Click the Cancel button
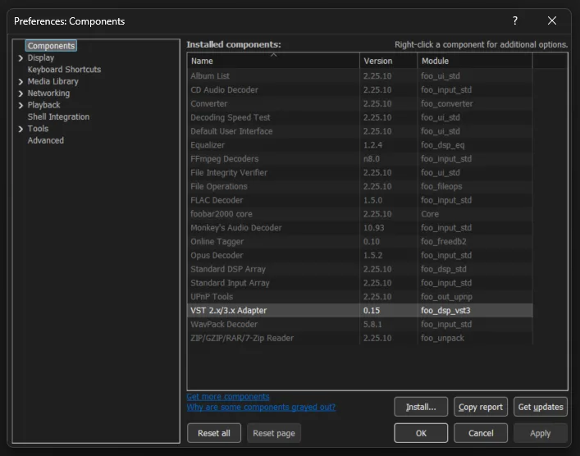Viewport: 580px width, 456px height. pyautogui.click(x=481, y=433)
